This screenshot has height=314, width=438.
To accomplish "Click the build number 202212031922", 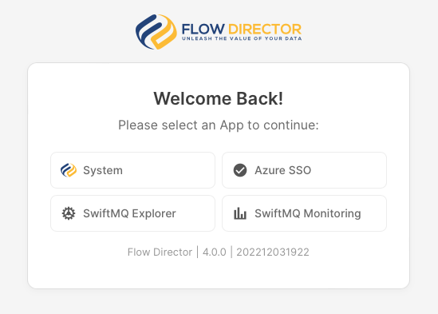I will 273,252.
